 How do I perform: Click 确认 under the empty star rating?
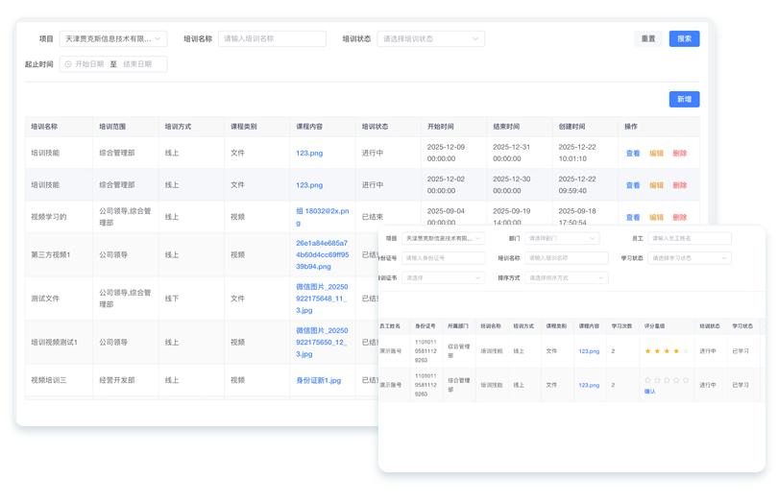pos(650,392)
